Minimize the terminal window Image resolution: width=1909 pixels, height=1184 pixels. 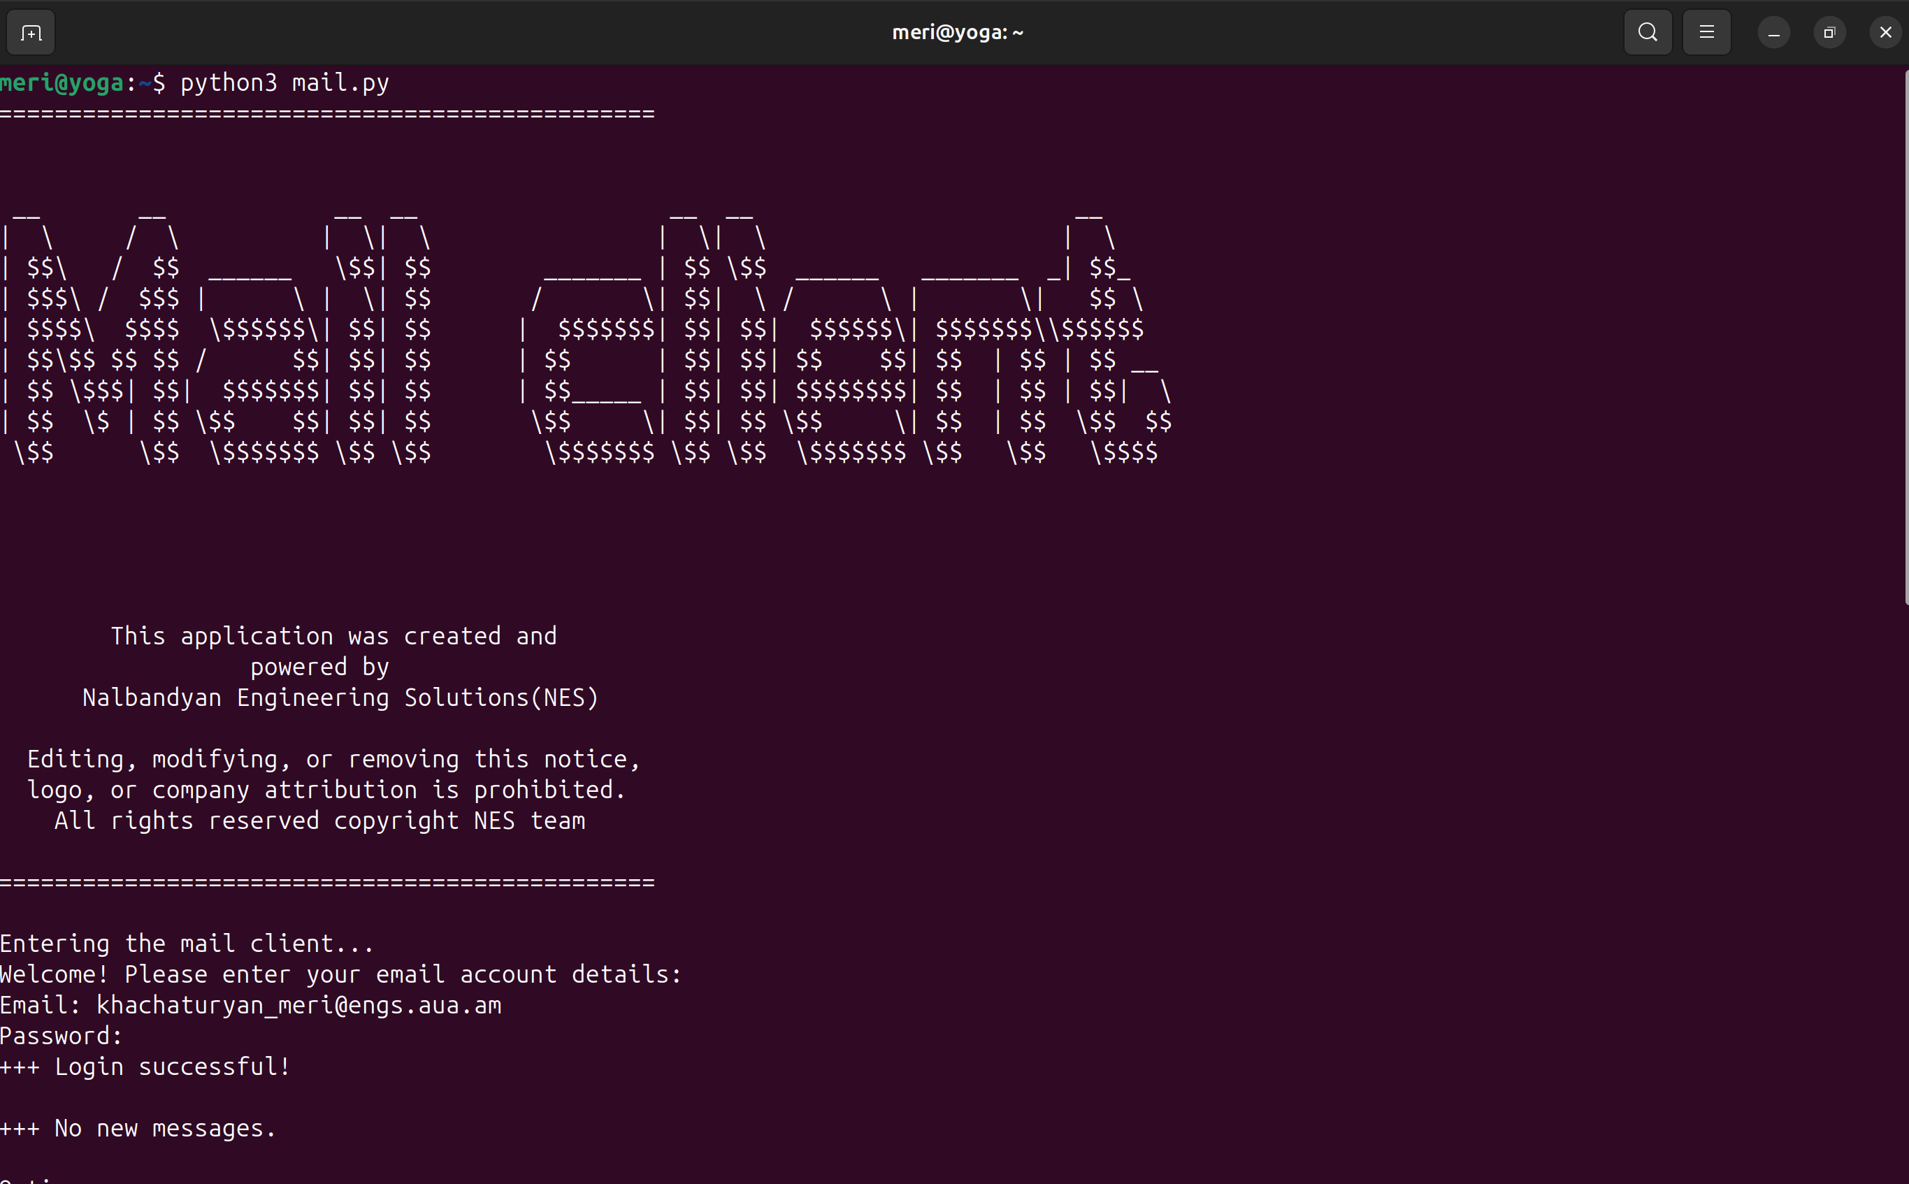coord(1773,33)
